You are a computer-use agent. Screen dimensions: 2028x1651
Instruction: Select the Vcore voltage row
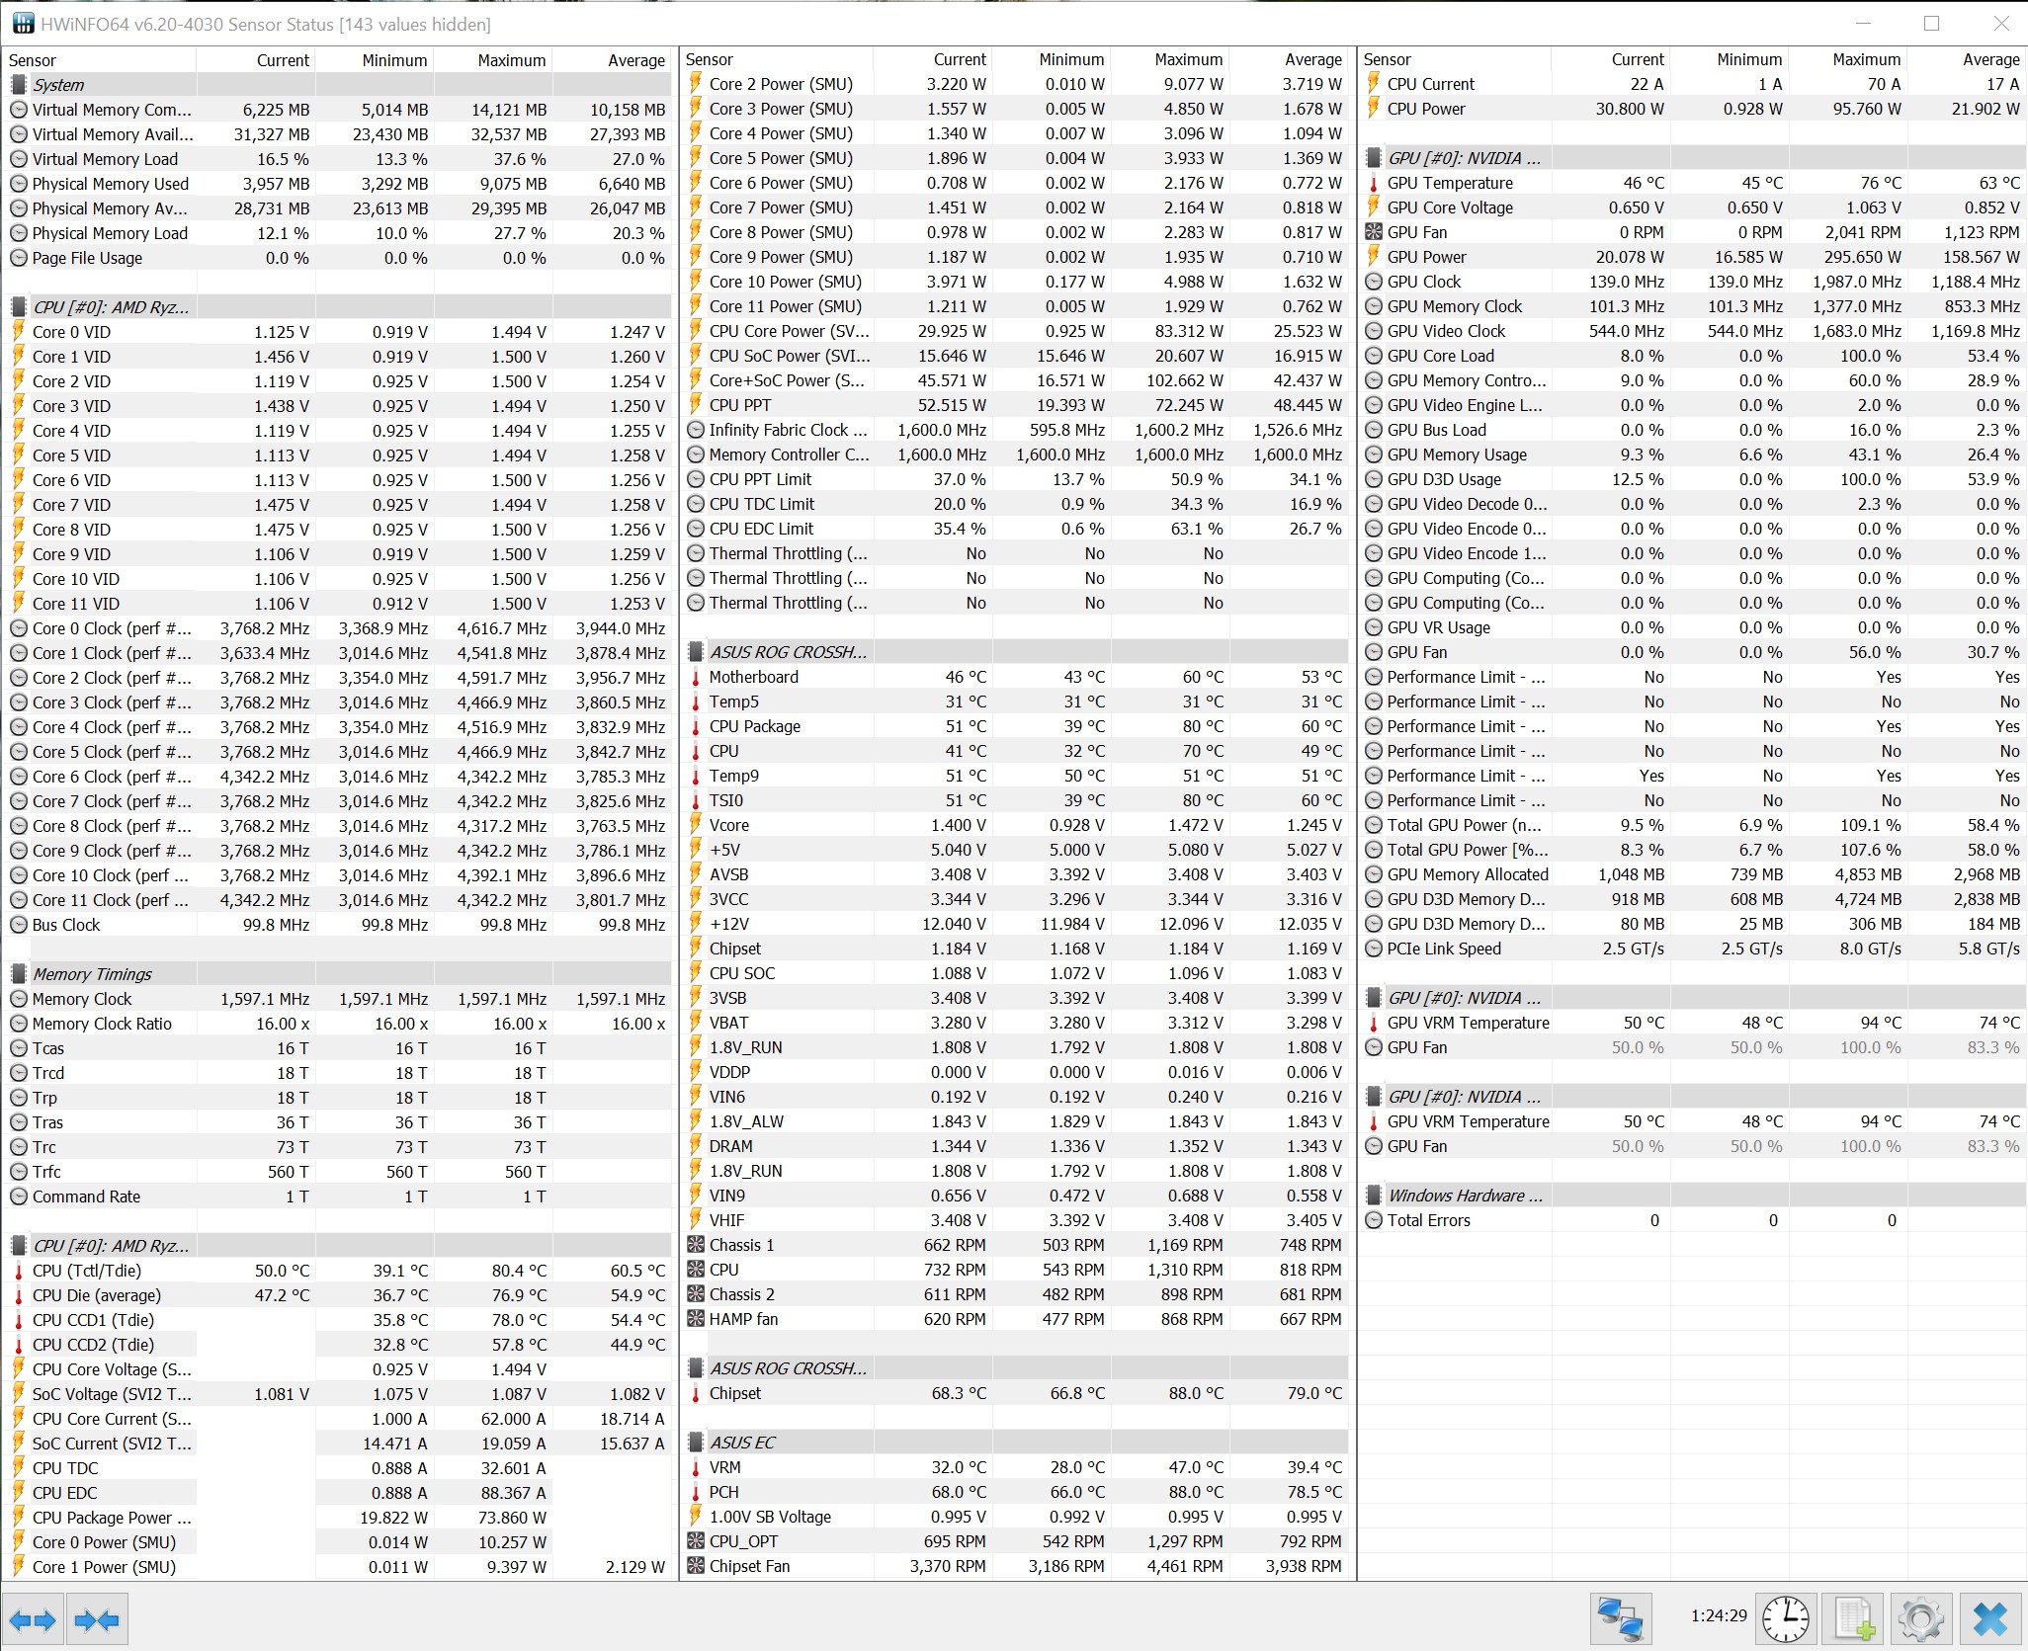[x=729, y=825]
